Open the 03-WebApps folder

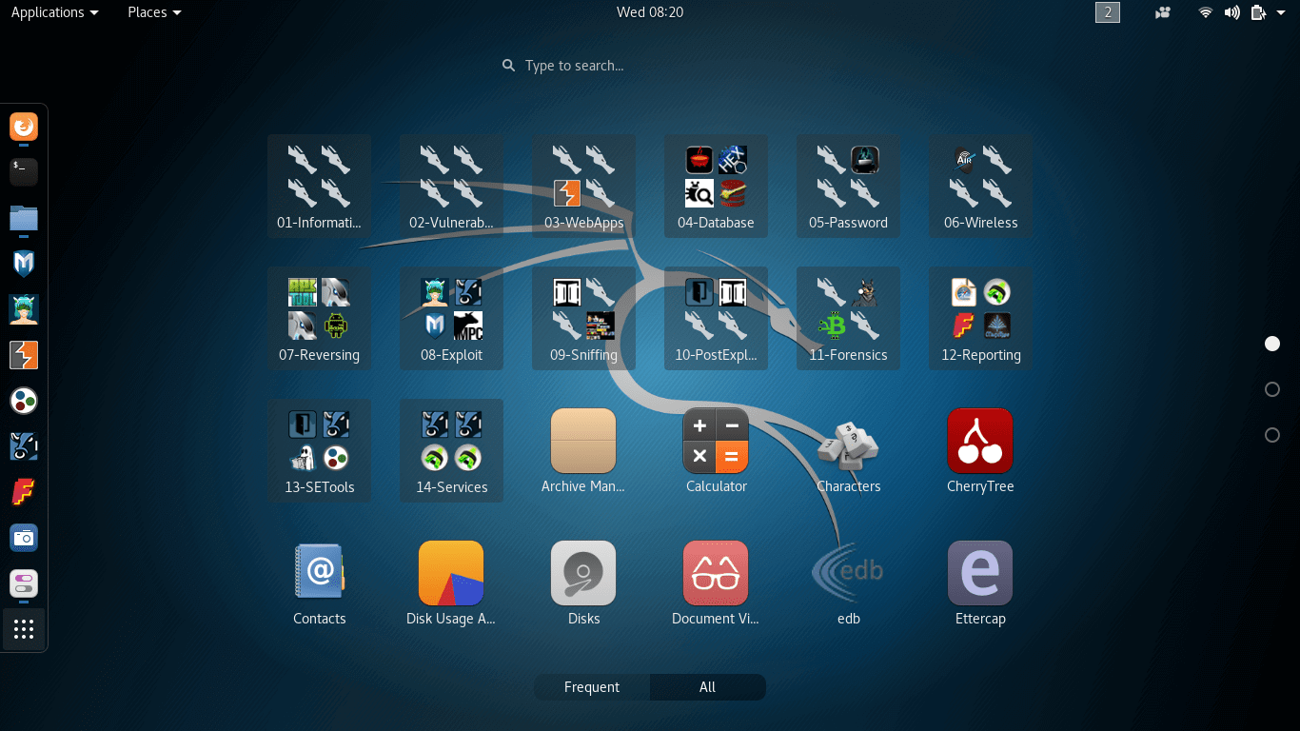(x=583, y=186)
